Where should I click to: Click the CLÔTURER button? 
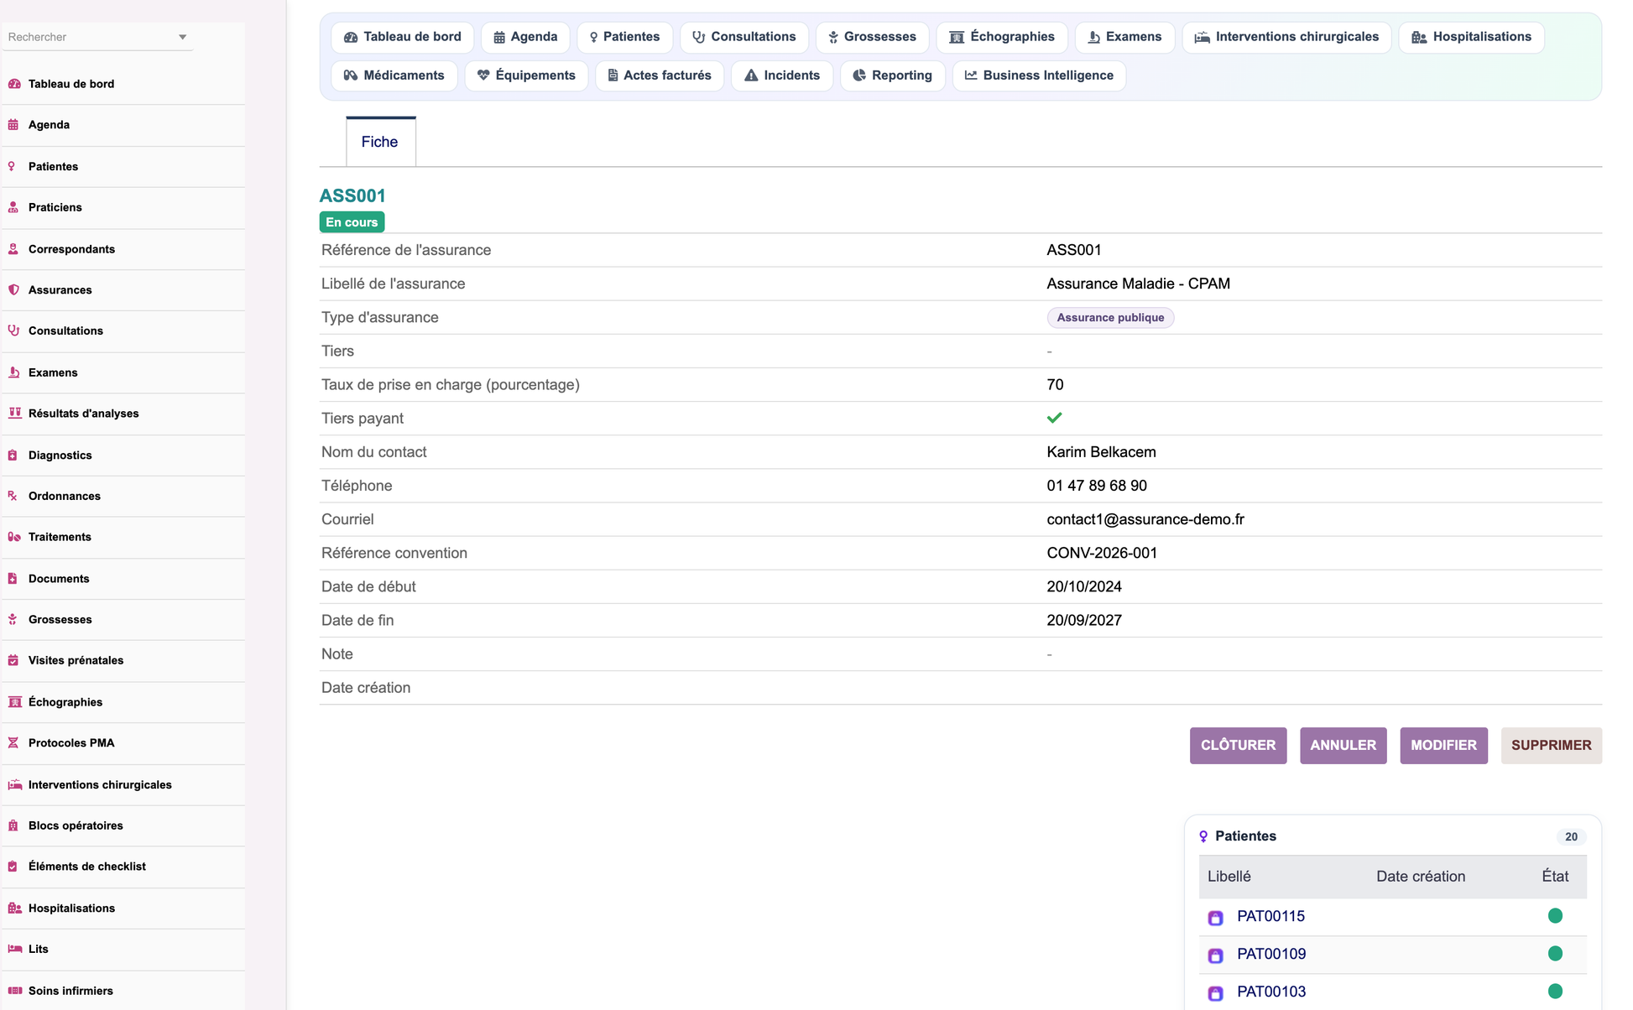(x=1238, y=745)
